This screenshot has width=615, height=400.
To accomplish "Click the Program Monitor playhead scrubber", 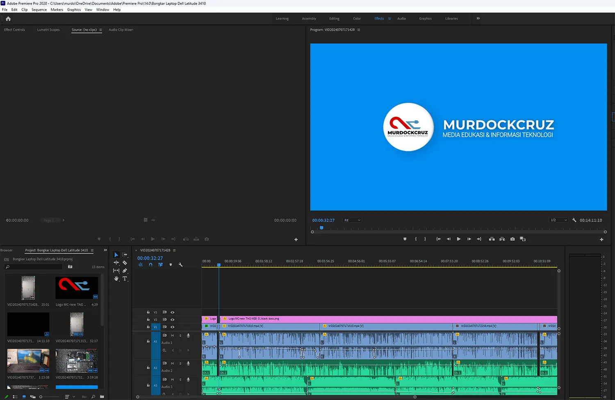I will (x=321, y=228).
